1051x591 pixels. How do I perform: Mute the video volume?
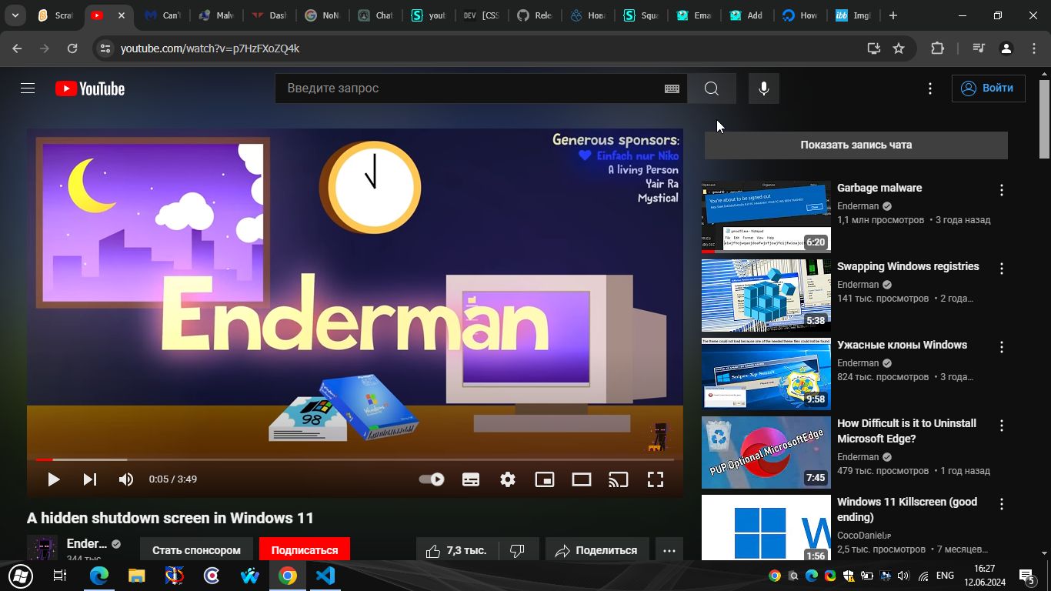pyautogui.click(x=126, y=479)
